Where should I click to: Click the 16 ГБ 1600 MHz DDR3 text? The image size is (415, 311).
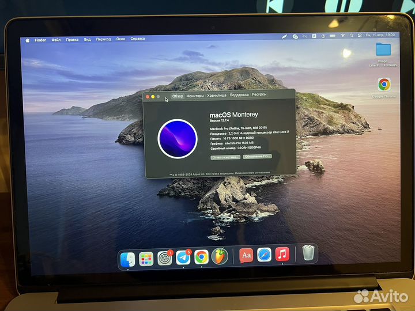pos(238,138)
